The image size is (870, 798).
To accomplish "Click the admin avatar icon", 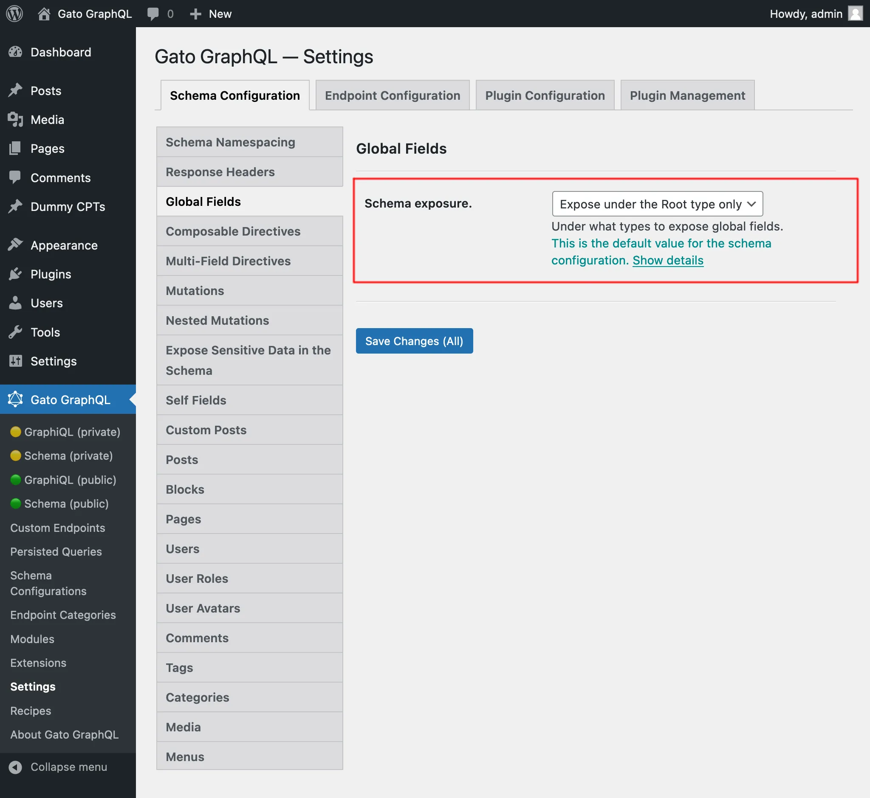I will (855, 14).
